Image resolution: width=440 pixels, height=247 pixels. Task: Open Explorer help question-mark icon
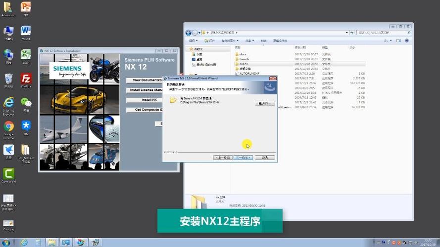click(407, 41)
